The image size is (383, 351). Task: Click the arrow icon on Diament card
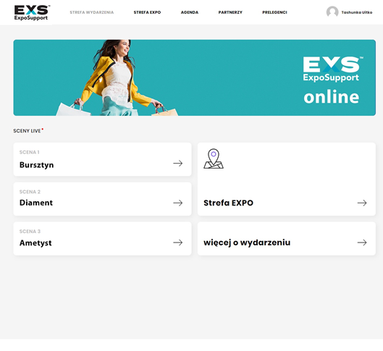point(178,203)
